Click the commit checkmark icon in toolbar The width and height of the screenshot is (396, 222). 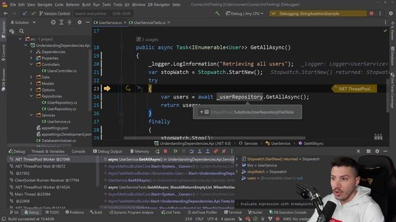33,14
